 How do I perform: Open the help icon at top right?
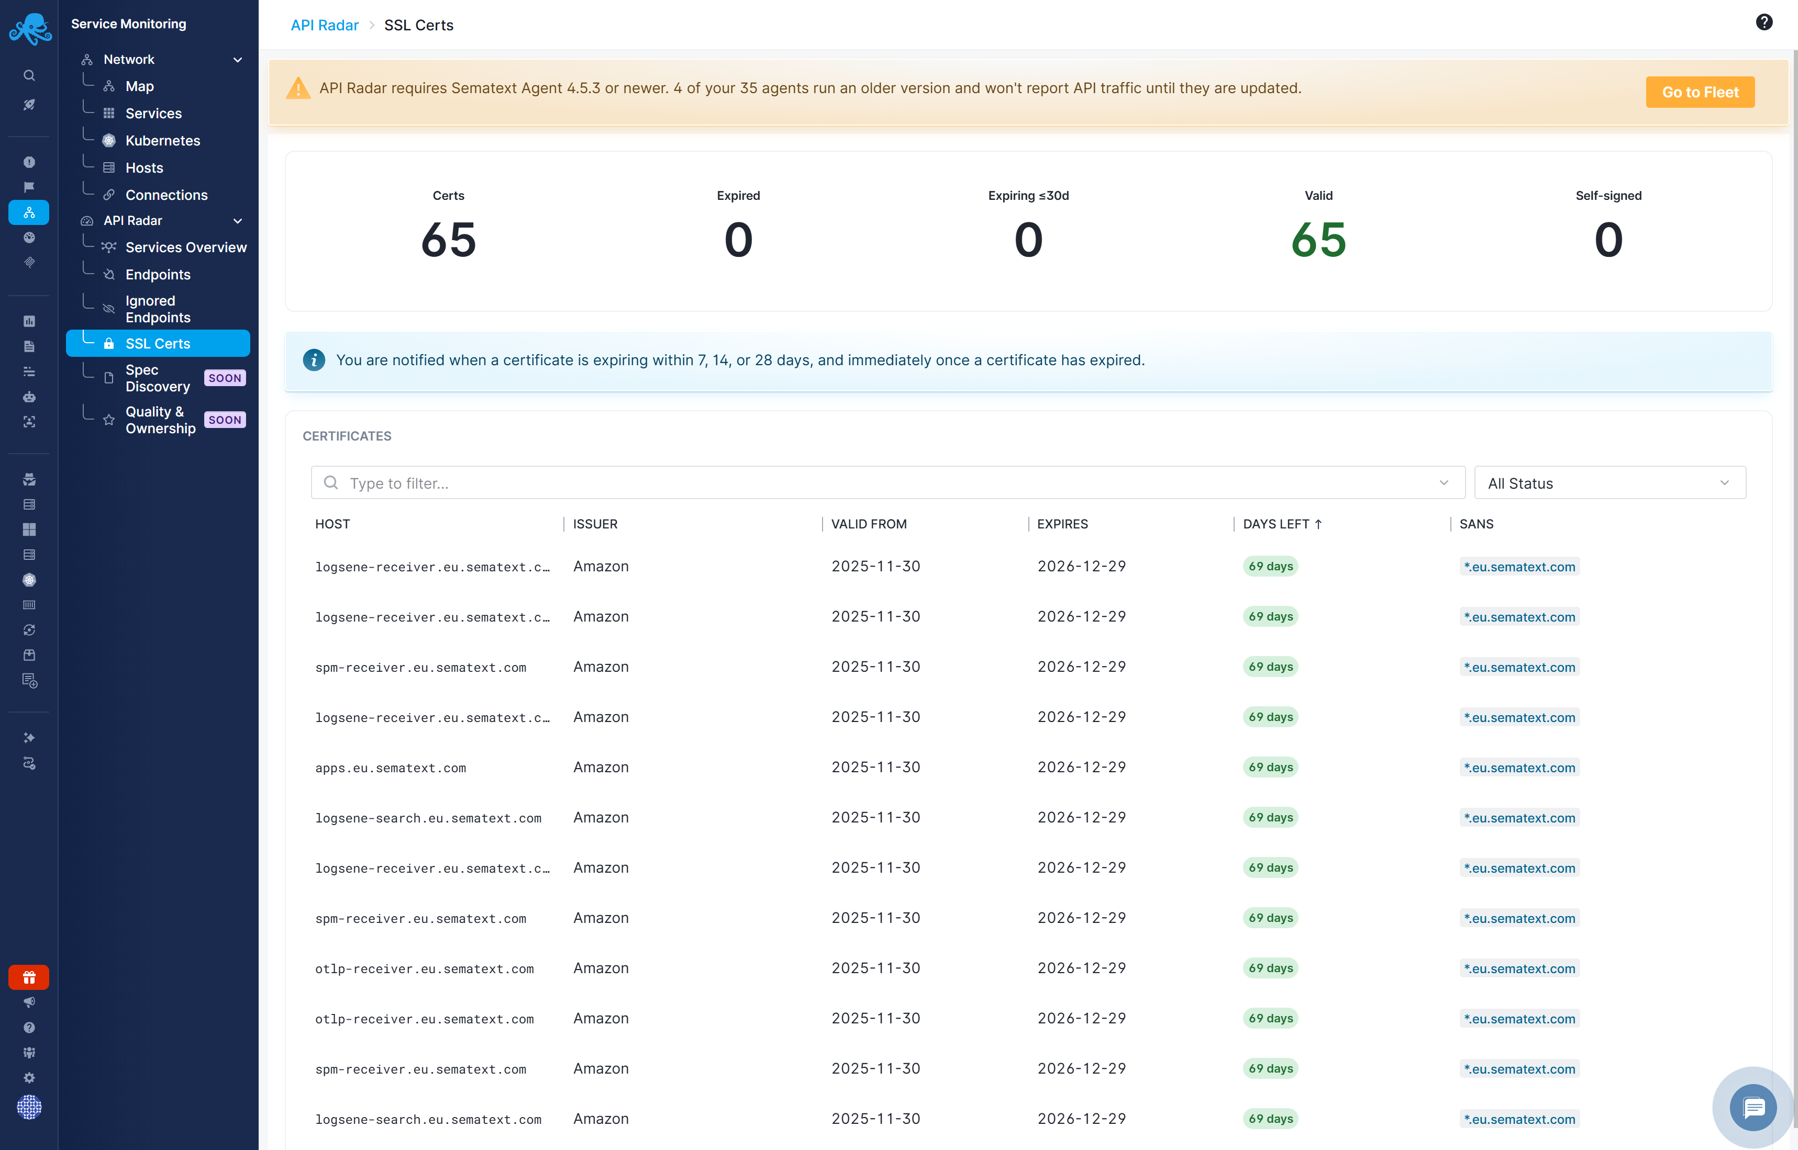1763,22
